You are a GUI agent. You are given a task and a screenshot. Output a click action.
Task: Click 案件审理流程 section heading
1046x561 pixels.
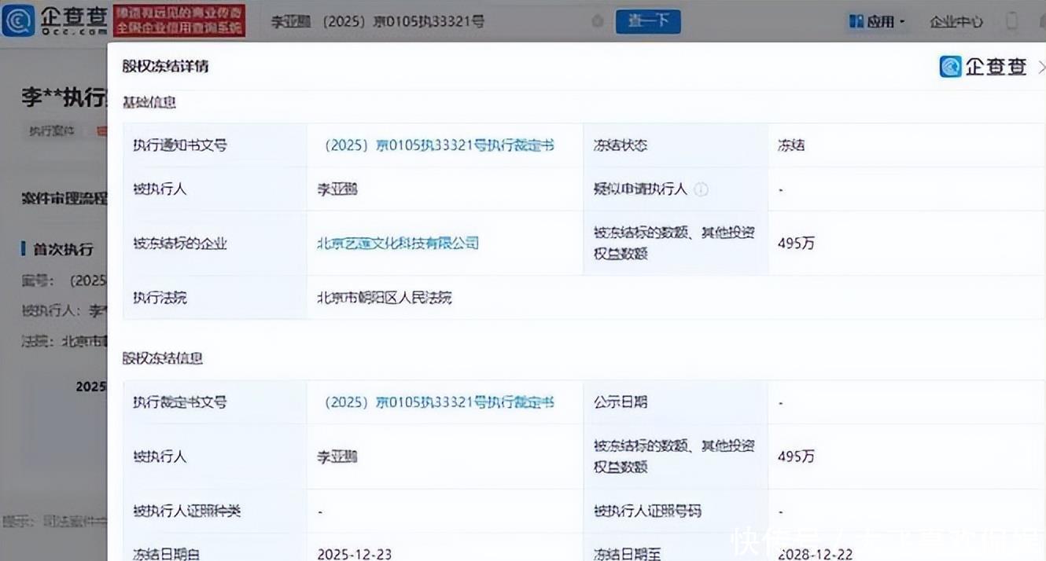64,198
